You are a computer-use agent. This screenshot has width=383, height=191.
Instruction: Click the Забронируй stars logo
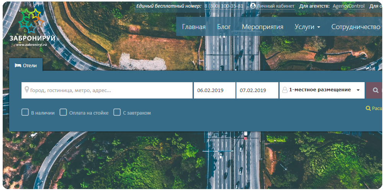[x=31, y=21]
